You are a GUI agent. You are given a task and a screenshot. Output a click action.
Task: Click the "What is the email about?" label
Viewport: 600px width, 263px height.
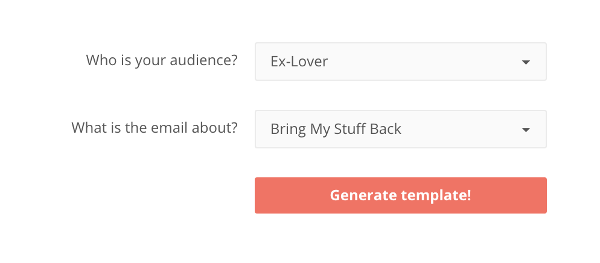tap(155, 128)
